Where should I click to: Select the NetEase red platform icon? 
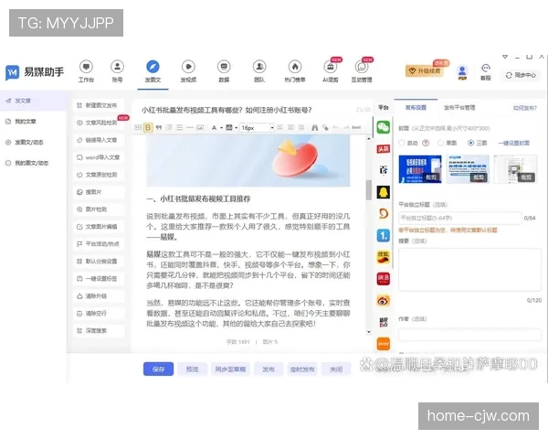pos(384,279)
